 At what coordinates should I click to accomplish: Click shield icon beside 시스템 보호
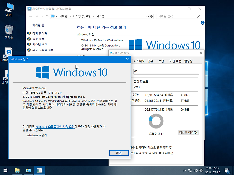click(29, 45)
